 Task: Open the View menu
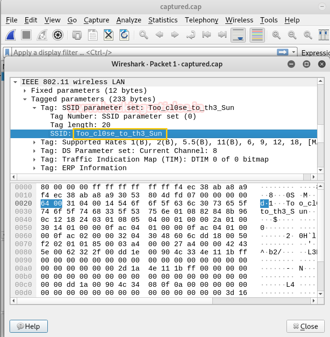tap(53, 20)
